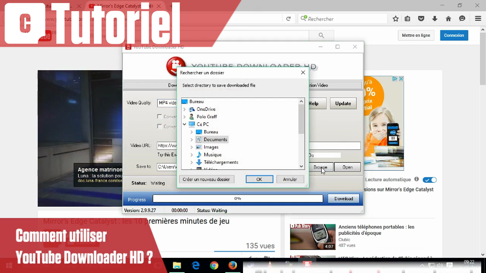Check the first Convert checkbox
The image size is (486, 273).
click(x=159, y=117)
